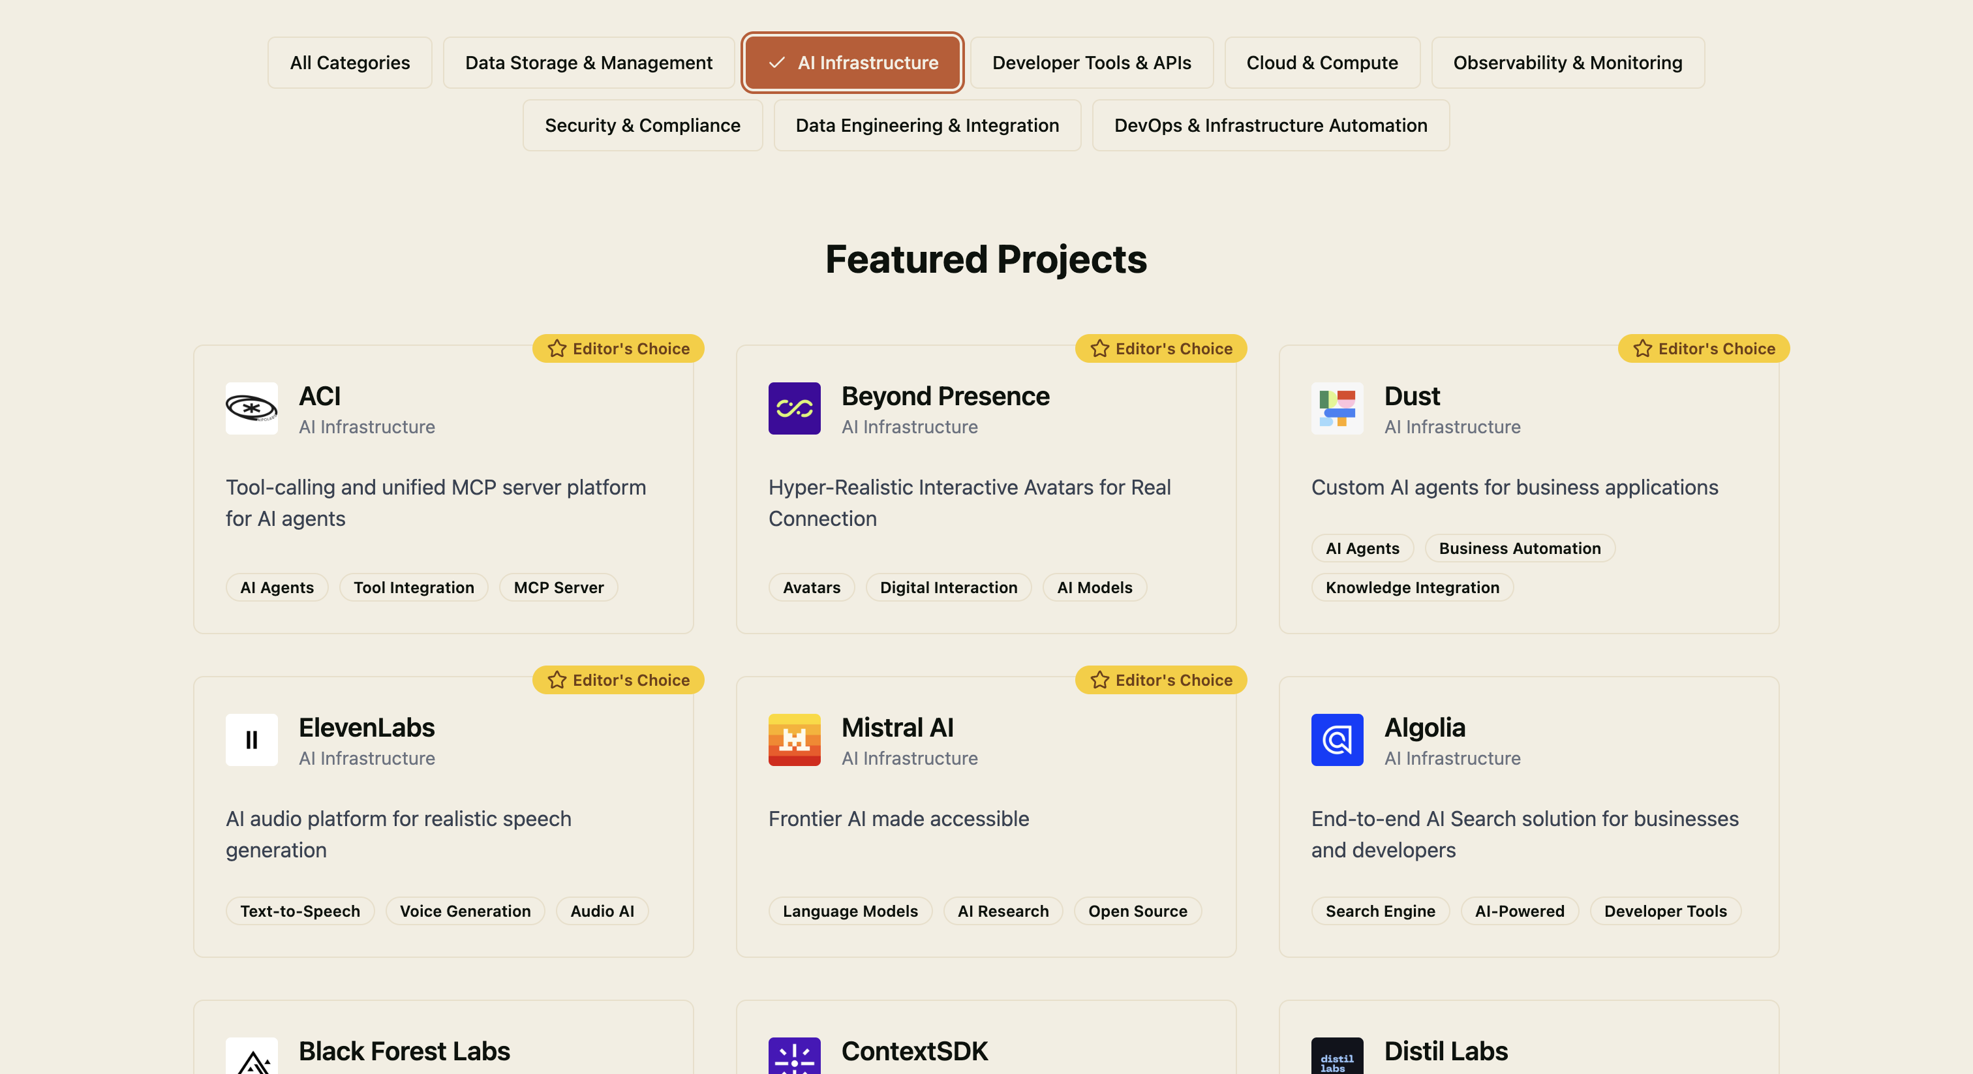The width and height of the screenshot is (1973, 1074).
Task: Click the Mistral AI orange logo
Action: coord(794,739)
